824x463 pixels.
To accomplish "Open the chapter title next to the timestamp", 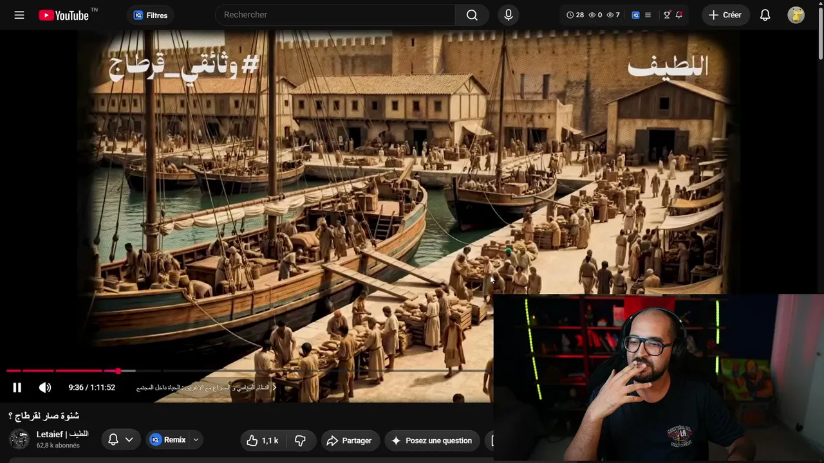I will click(206, 387).
